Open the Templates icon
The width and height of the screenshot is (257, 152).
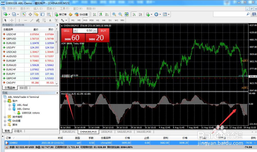click(165, 14)
